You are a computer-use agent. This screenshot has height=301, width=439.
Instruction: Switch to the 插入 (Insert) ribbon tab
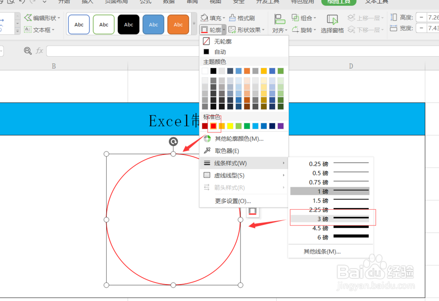coord(87,2)
